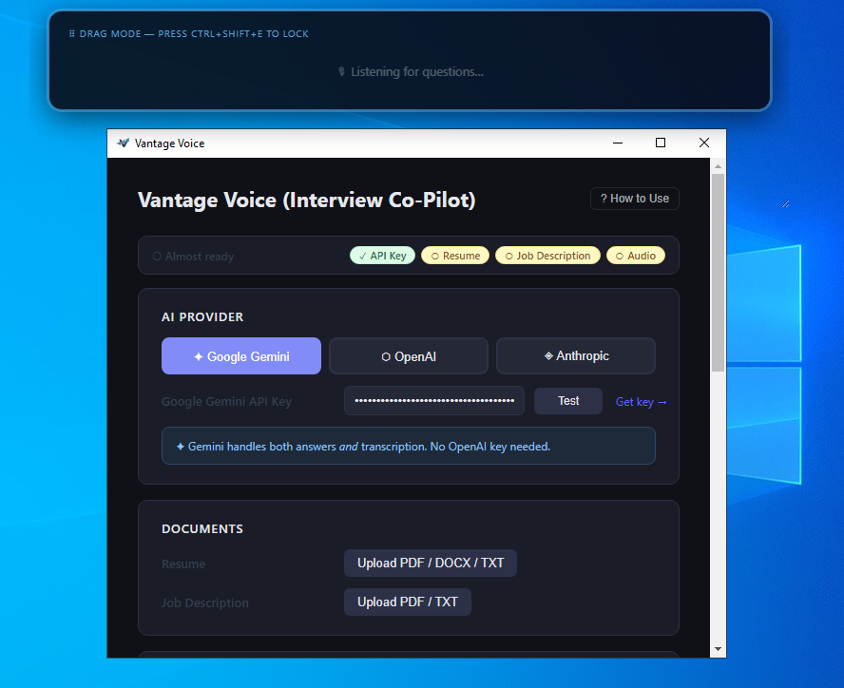Click Test to verify the Gemini API key
The height and width of the screenshot is (688, 844).
pyautogui.click(x=567, y=400)
